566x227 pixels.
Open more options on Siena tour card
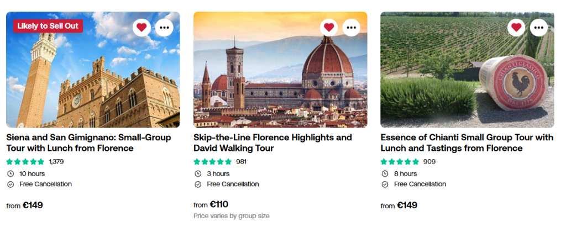coord(164,27)
